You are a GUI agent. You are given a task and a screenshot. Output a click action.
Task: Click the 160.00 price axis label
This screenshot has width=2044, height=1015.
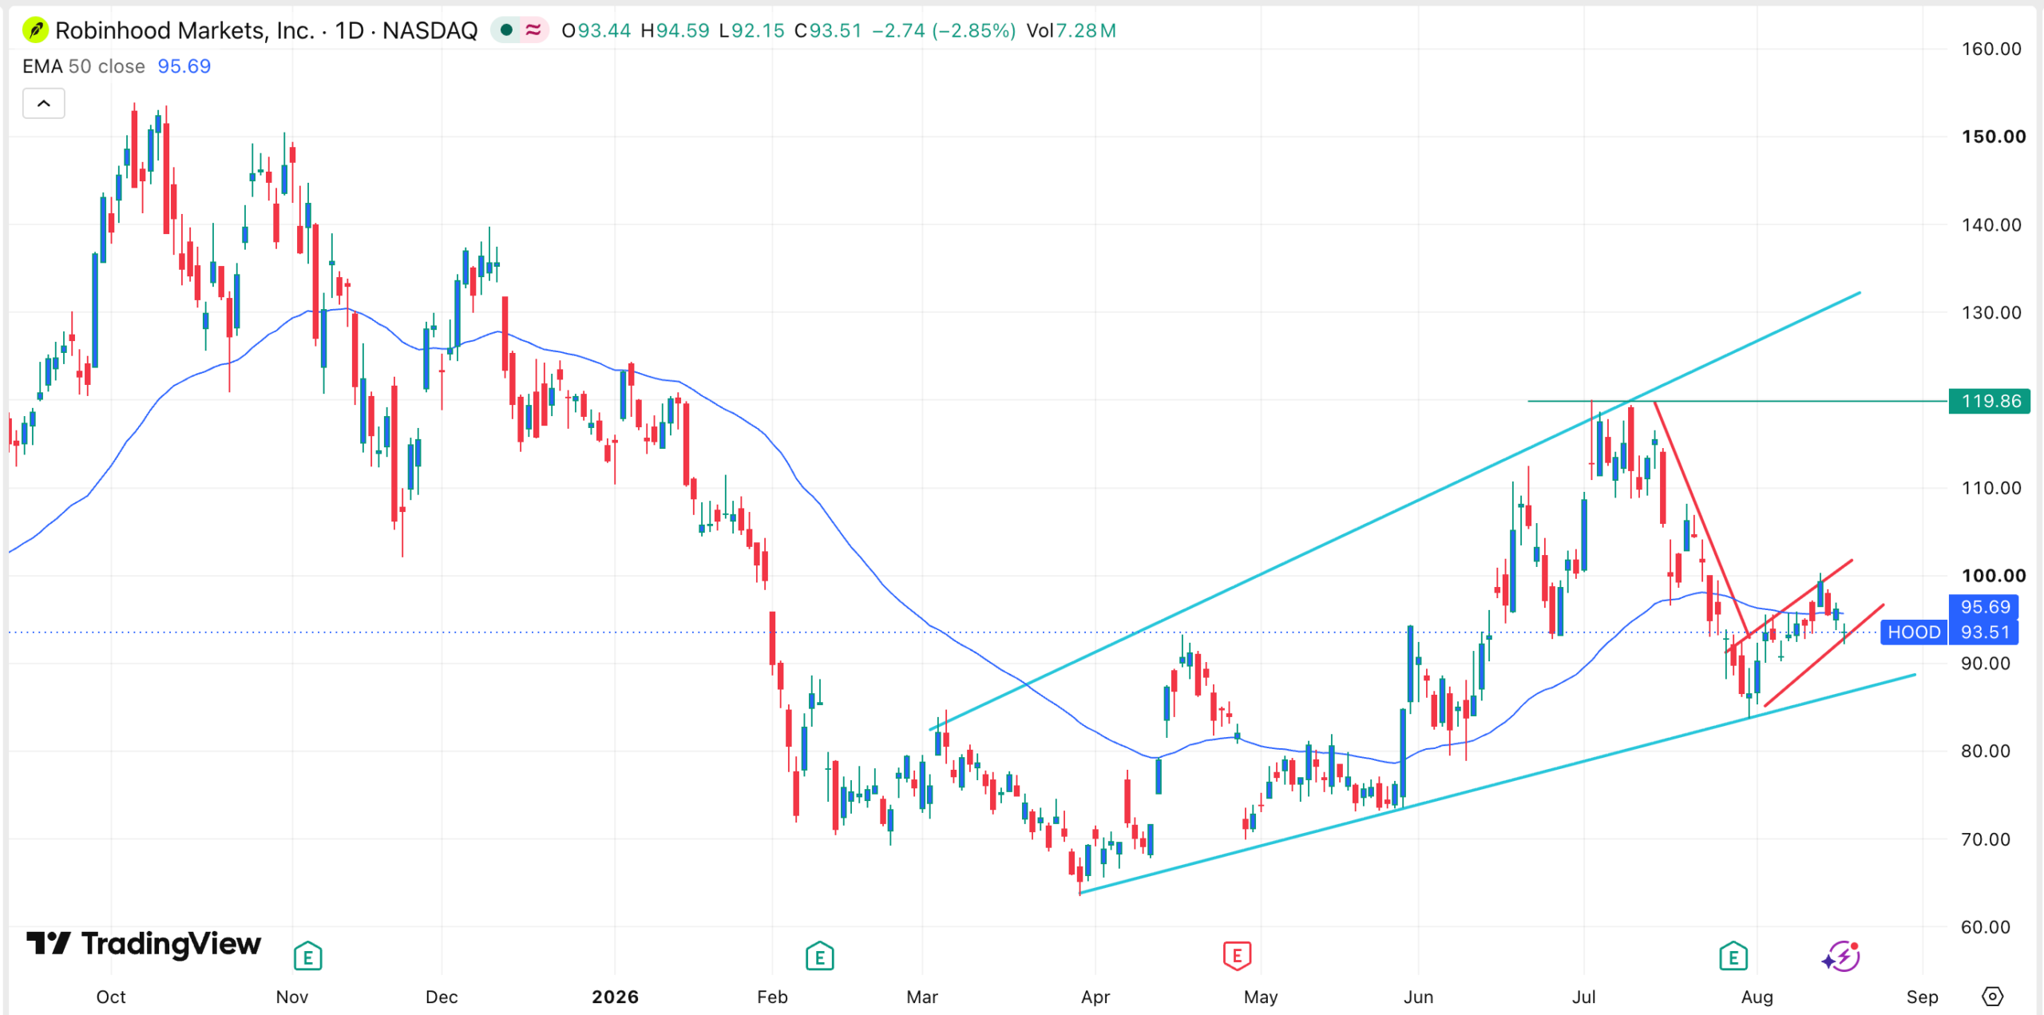tap(1991, 49)
